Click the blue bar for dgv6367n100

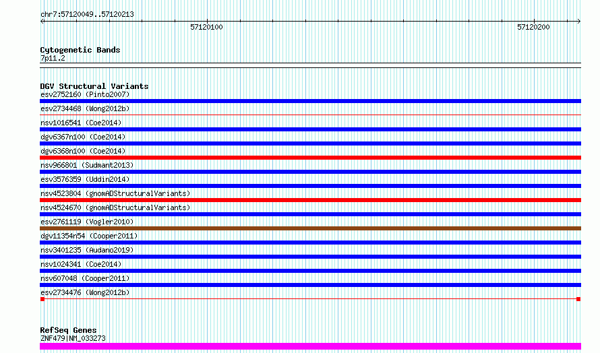point(310,143)
